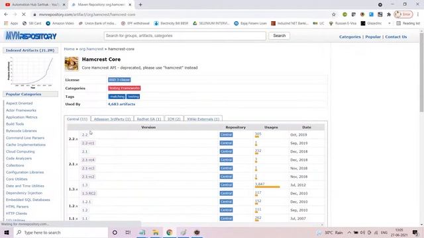Select the ICM (2) tab
424x238 pixels.
click(x=174, y=119)
